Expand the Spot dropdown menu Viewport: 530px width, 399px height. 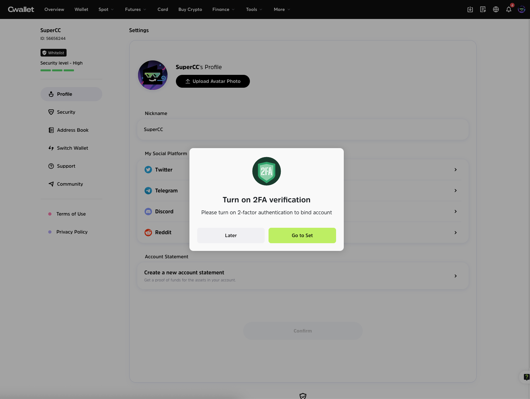coord(106,9)
